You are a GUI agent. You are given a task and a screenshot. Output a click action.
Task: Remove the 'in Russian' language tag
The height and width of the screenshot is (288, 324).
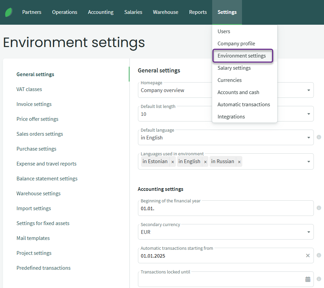239,162
